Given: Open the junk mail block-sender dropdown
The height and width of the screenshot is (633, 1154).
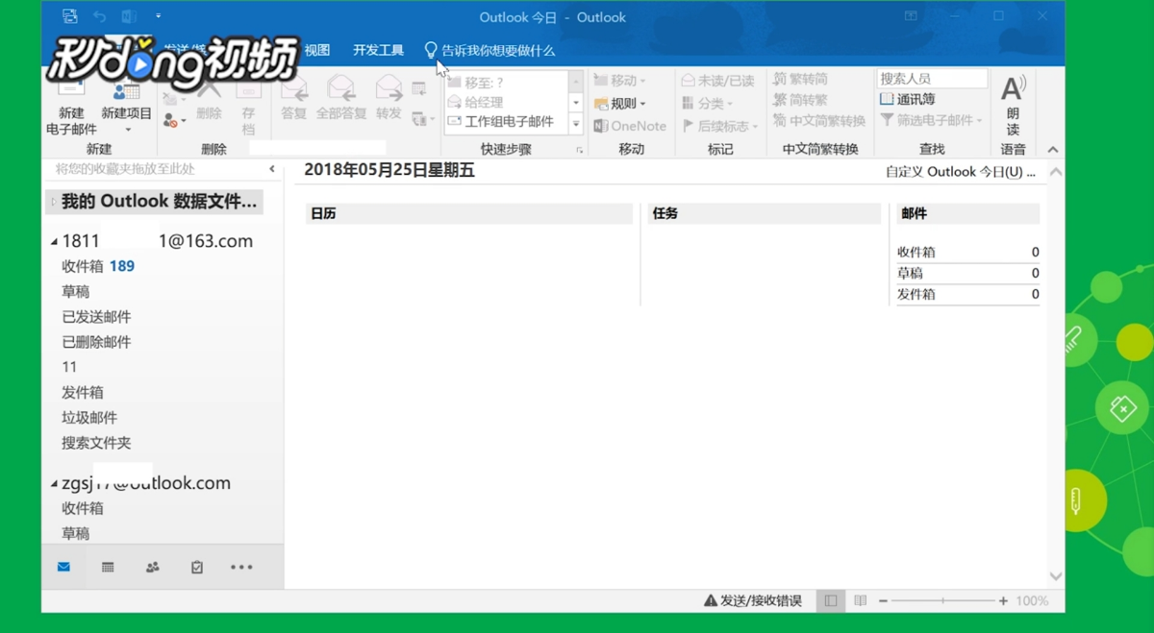Looking at the screenshot, I should pos(174,121).
